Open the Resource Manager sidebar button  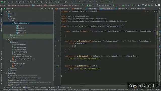pos(1,25)
